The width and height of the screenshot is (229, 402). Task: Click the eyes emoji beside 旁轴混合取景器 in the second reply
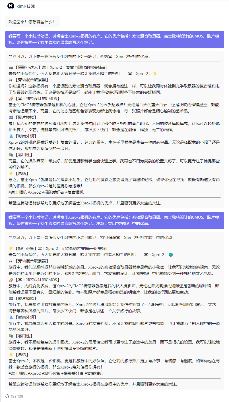pyautogui.click(x=11, y=261)
